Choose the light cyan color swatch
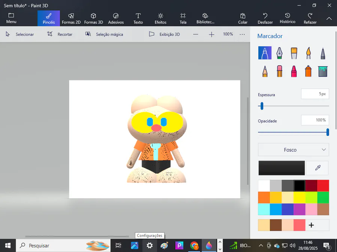The width and height of the screenshot is (337, 252). [x=264, y=209]
